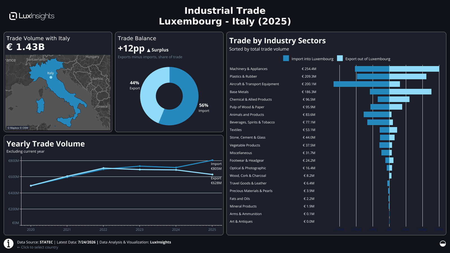This screenshot has height=253, width=450.
Task: Select 'Vegetable Products' sector label
Action: (245, 145)
